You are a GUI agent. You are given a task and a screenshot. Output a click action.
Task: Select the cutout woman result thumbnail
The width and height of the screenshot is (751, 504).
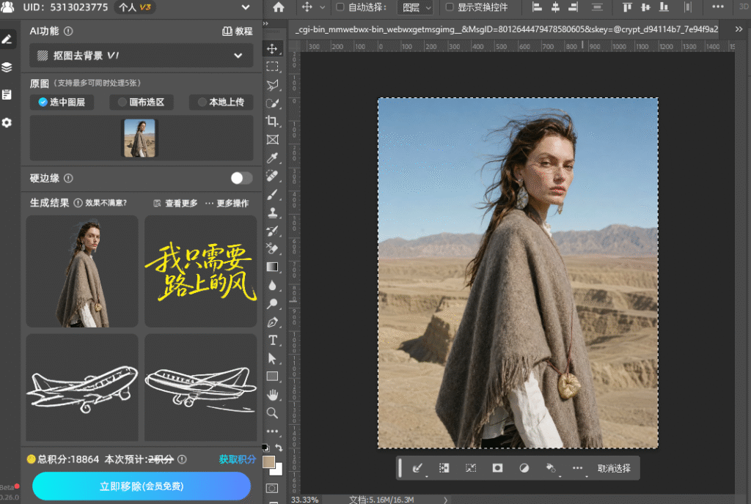click(82, 271)
